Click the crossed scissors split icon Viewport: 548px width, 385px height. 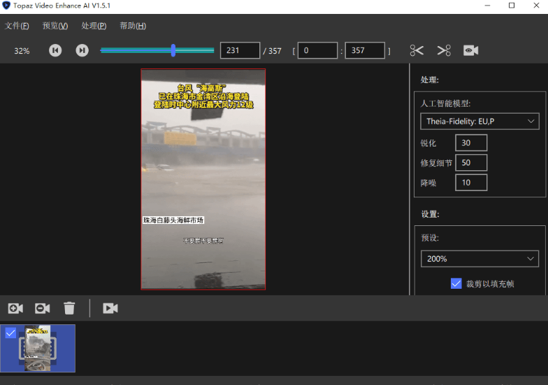(444, 50)
